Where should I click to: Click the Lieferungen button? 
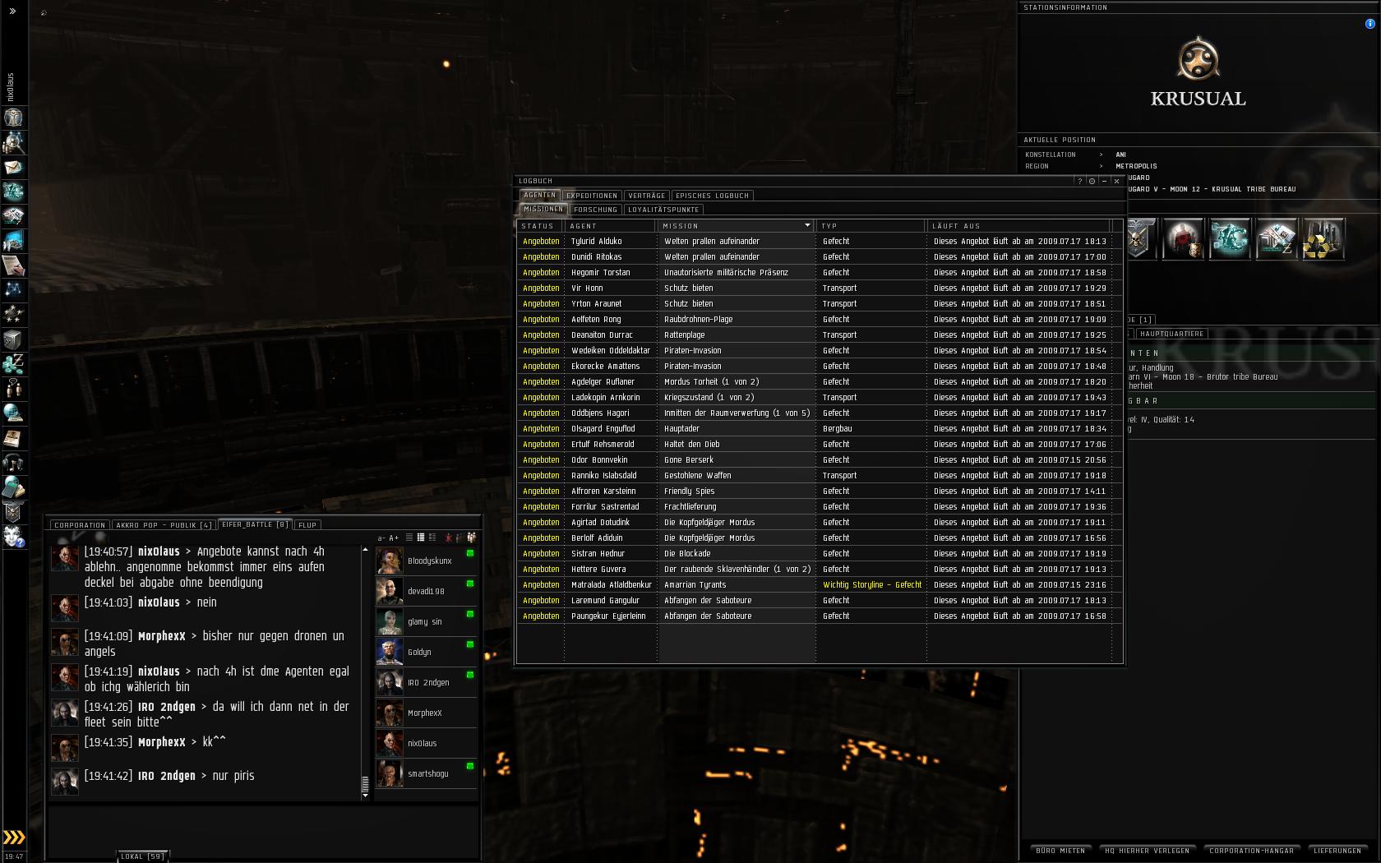pyautogui.click(x=1337, y=851)
